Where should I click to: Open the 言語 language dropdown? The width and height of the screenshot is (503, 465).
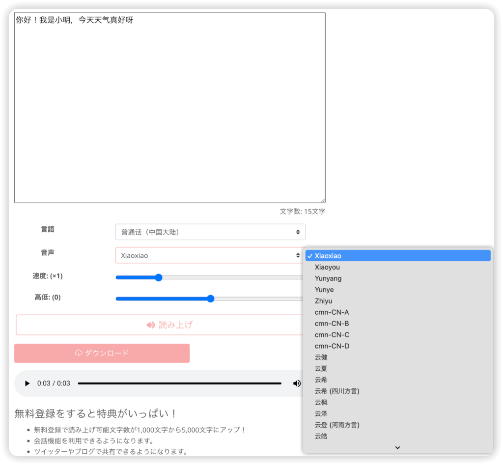210,232
